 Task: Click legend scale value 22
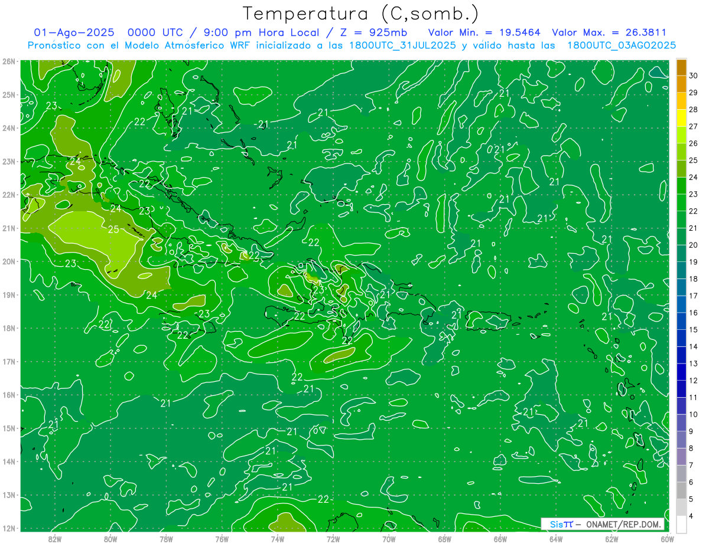click(693, 211)
